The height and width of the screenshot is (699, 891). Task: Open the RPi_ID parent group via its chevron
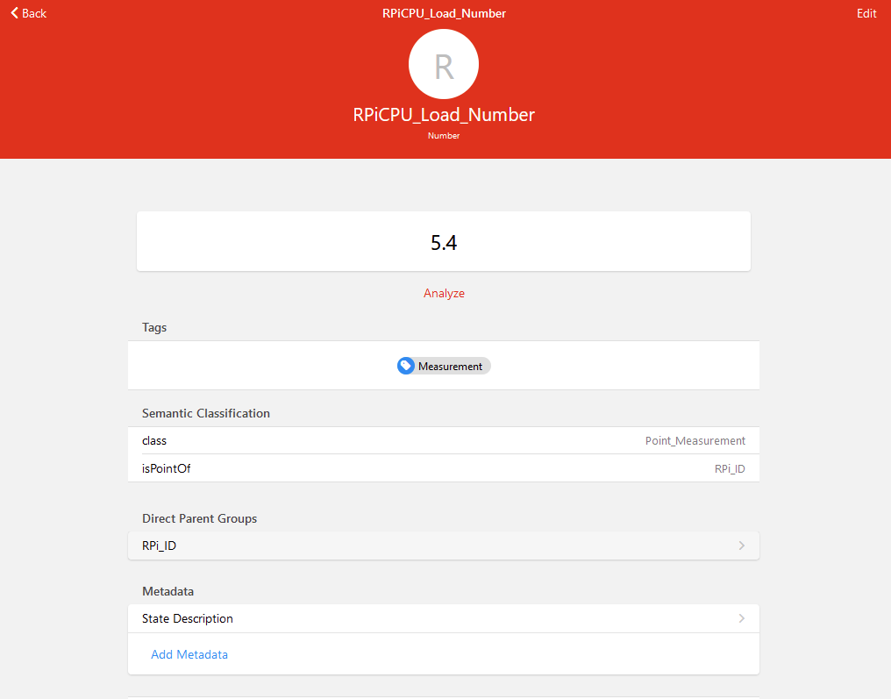741,545
